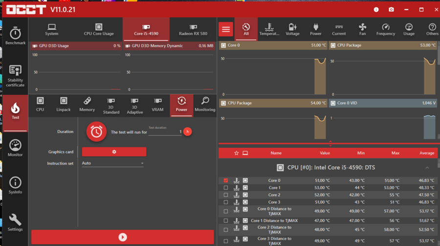Click temperature icon in Core 1 row
Image resolution: width=440 pixels, height=246 pixels.
click(237, 188)
